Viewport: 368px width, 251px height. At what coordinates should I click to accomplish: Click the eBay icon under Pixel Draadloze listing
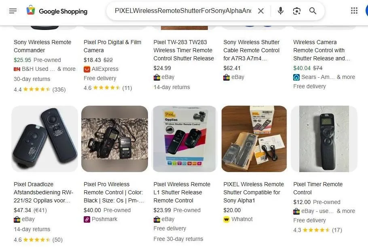click(x=16, y=219)
